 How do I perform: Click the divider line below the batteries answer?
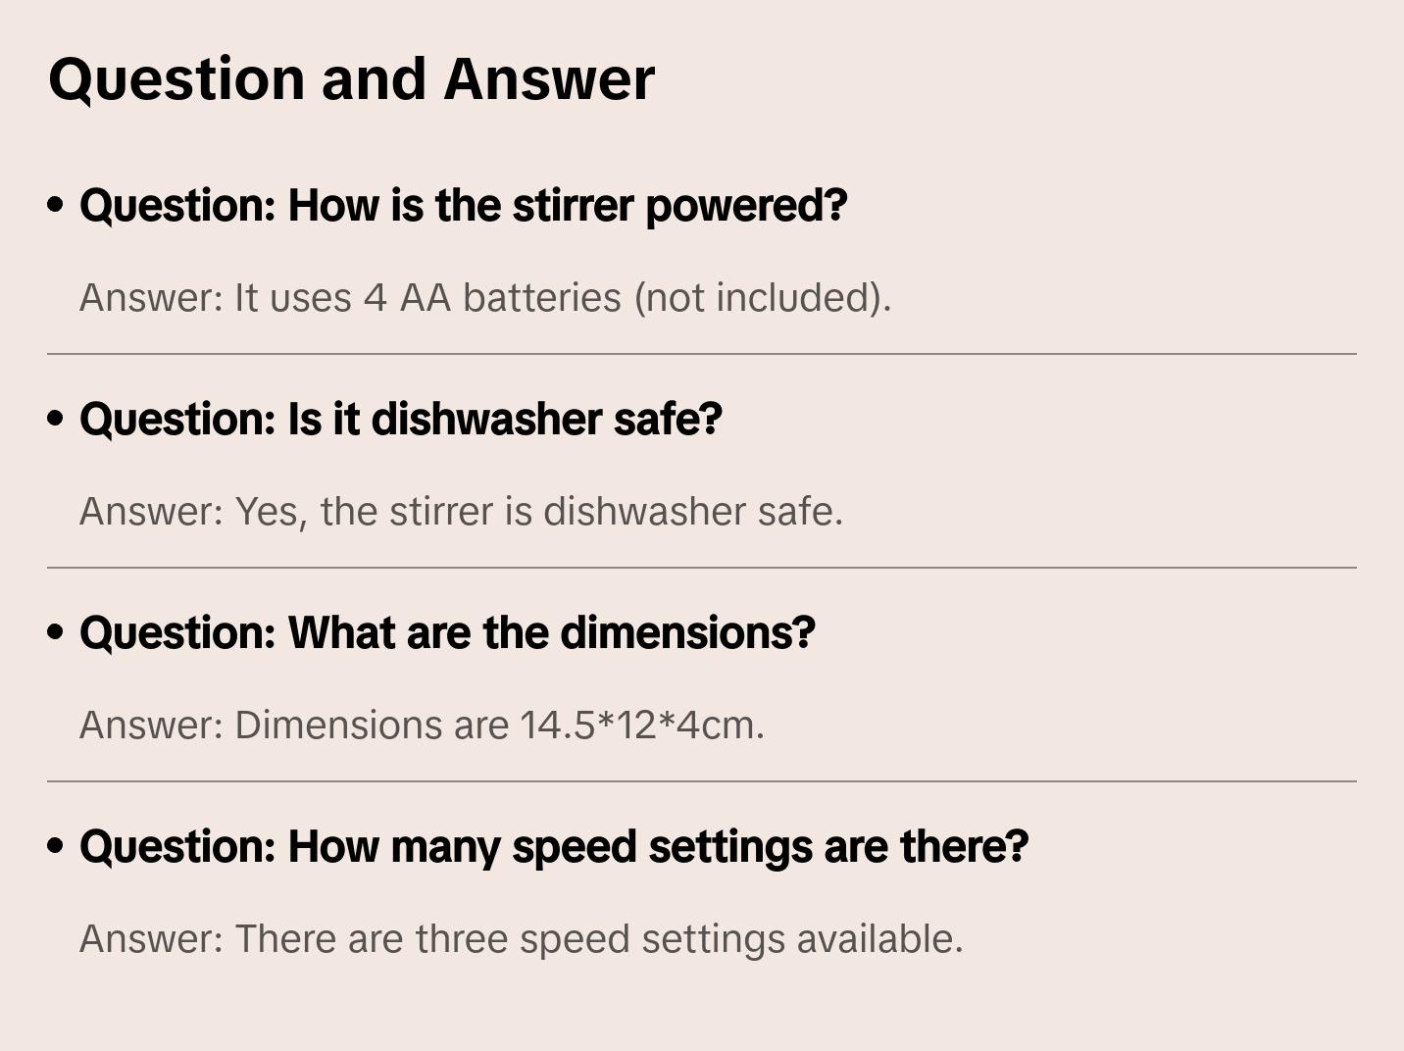point(702,354)
